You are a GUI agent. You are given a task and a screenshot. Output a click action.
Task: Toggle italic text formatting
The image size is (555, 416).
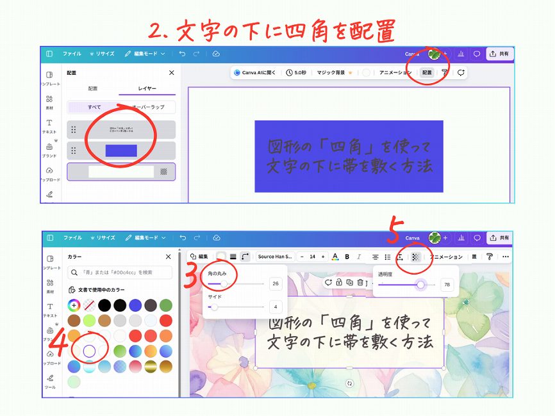click(x=359, y=257)
